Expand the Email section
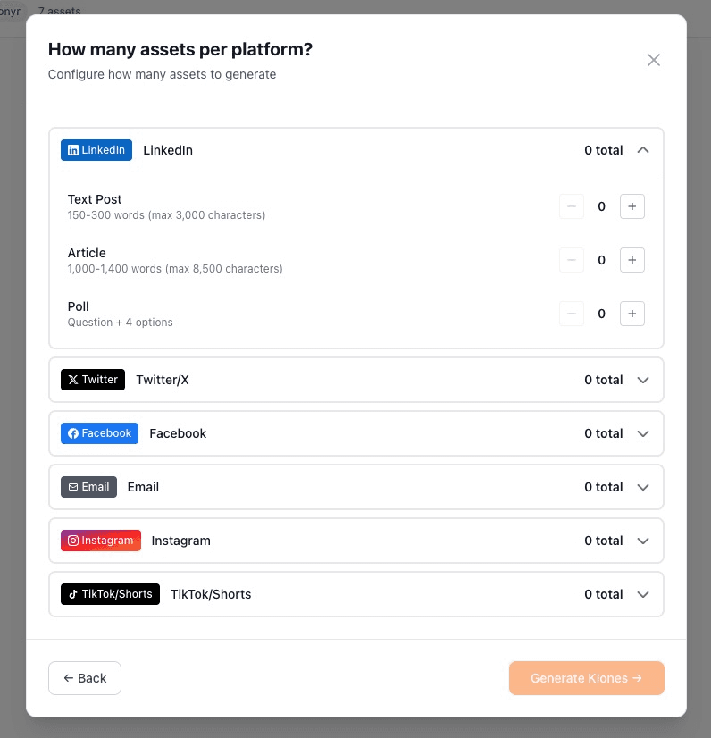The height and width of the screenshot is (738, 711). [x=643, y=487]
